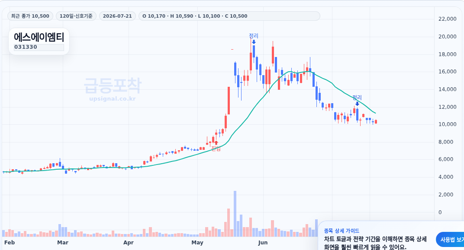The image size is (464, 250).
Task: Click the 22,000 price axis label
Action: [448, 19]
